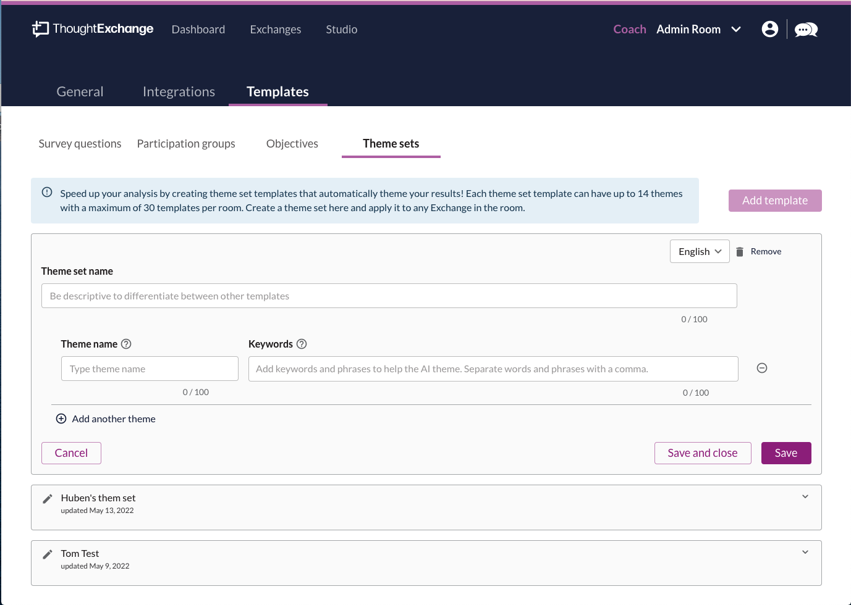The height and width of the screenshot is (605, 851).
Task: Click the Add template button
Action: tap(775, 201)
